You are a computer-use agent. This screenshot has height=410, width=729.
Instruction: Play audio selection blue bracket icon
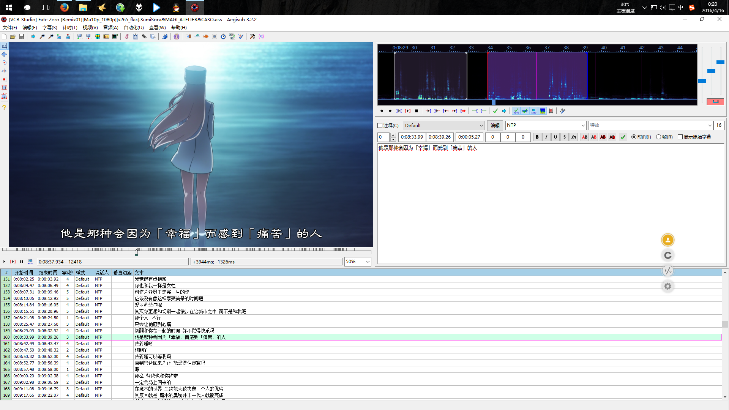pos(399,111)
